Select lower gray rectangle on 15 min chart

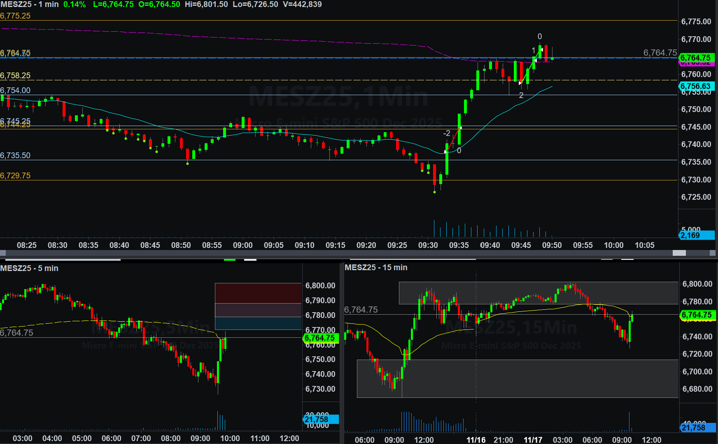(x=518, y=379)
